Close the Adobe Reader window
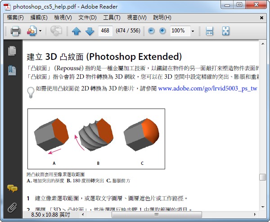The image size is (270, 222). click(256, 5)
